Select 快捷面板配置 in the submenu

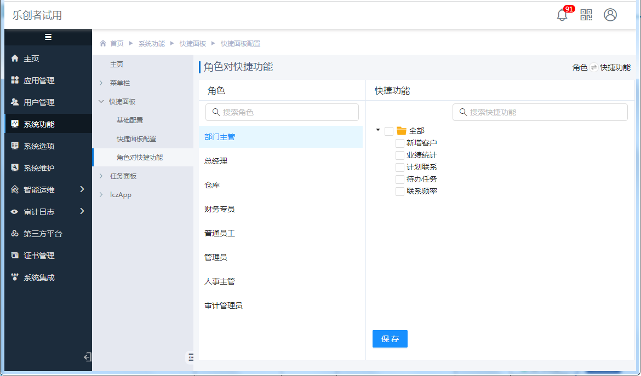[136, 139]
